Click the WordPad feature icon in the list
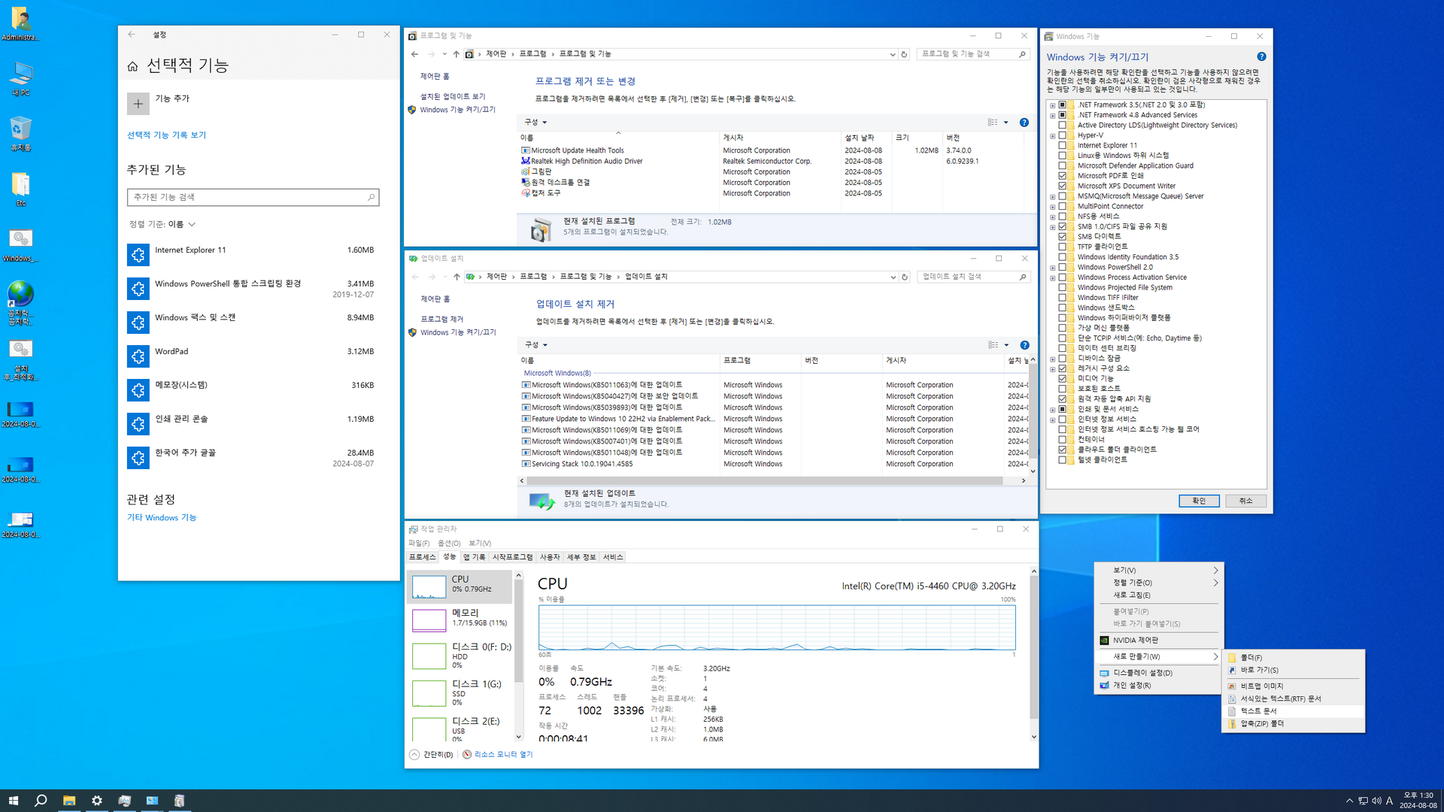Screen dimensions: 1444x812 click(x=138, y=356)
